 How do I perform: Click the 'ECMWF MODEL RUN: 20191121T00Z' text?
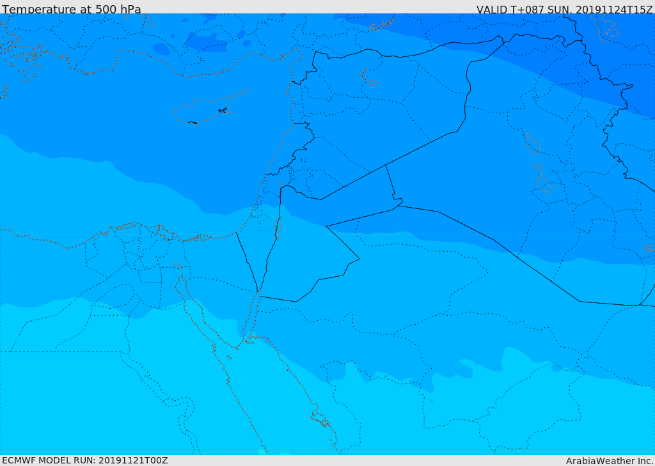[85, 460]
